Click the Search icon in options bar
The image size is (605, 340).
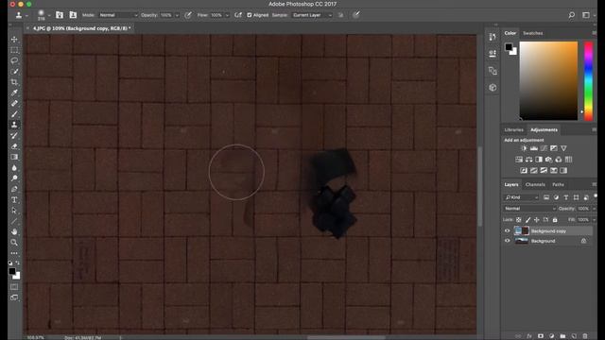[571, 15]
